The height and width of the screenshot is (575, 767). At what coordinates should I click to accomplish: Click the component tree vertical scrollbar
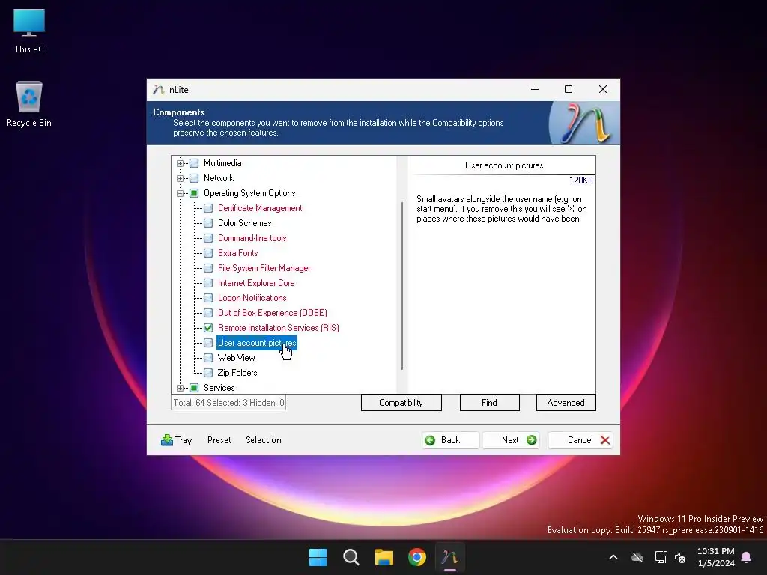(x=402, y=286)
